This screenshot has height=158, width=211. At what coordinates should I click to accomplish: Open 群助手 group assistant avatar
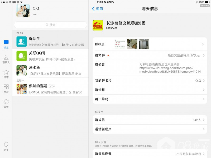(x=21, y=41)
